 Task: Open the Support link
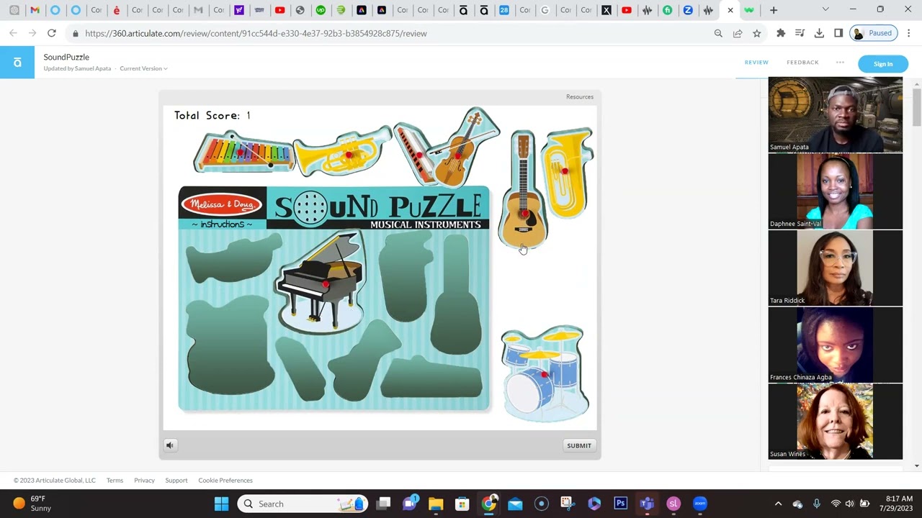(x=176, y=481)
